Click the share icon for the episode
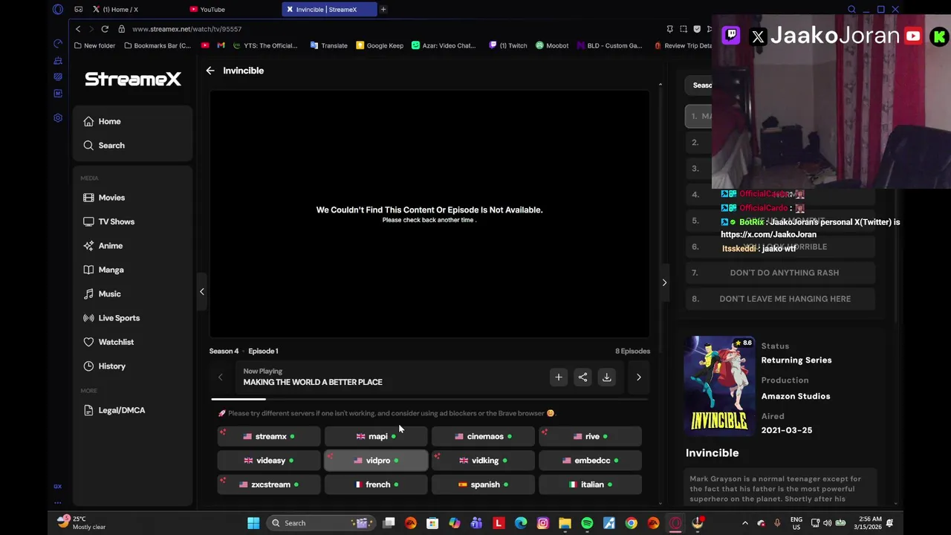The image size is (951, 535). click(x=582, y=377)
